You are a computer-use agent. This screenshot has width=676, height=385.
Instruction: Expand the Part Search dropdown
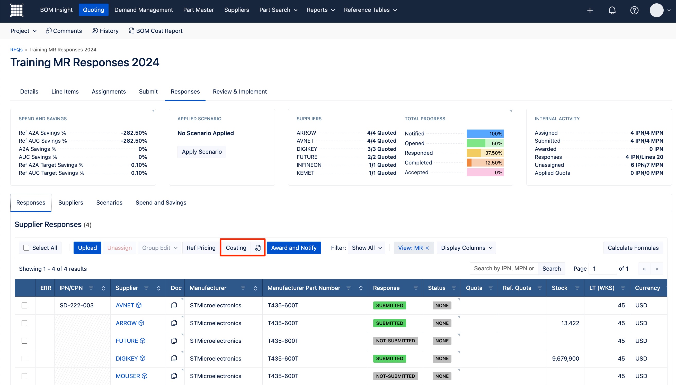[x=278, y=10]
